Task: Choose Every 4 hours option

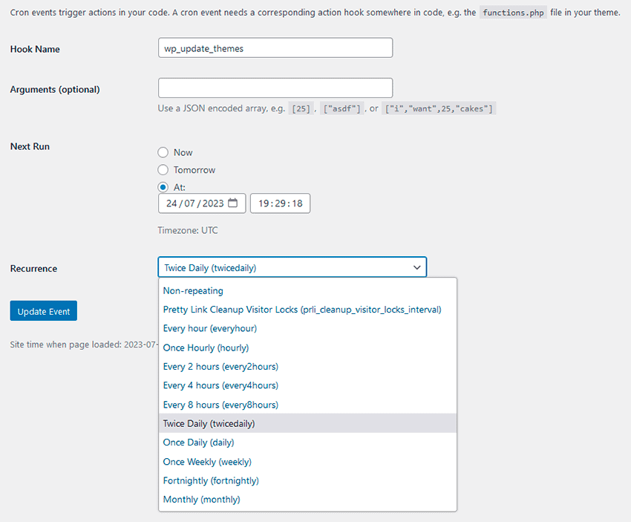Action: click(x=307, y=385)
